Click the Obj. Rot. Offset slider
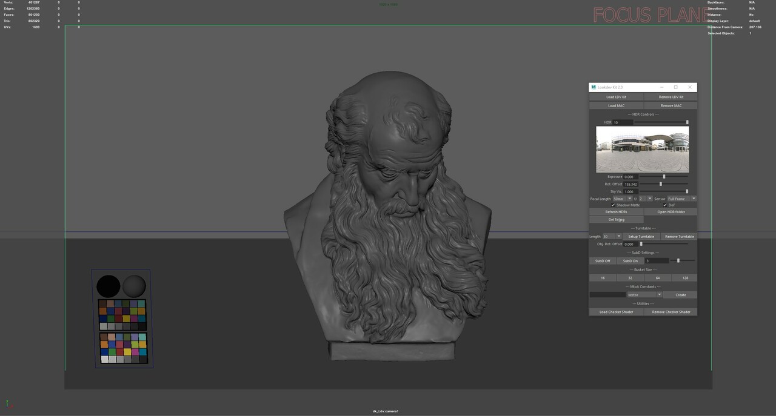The height and width of the screenshot is (416, 776). tap(664, 244)
